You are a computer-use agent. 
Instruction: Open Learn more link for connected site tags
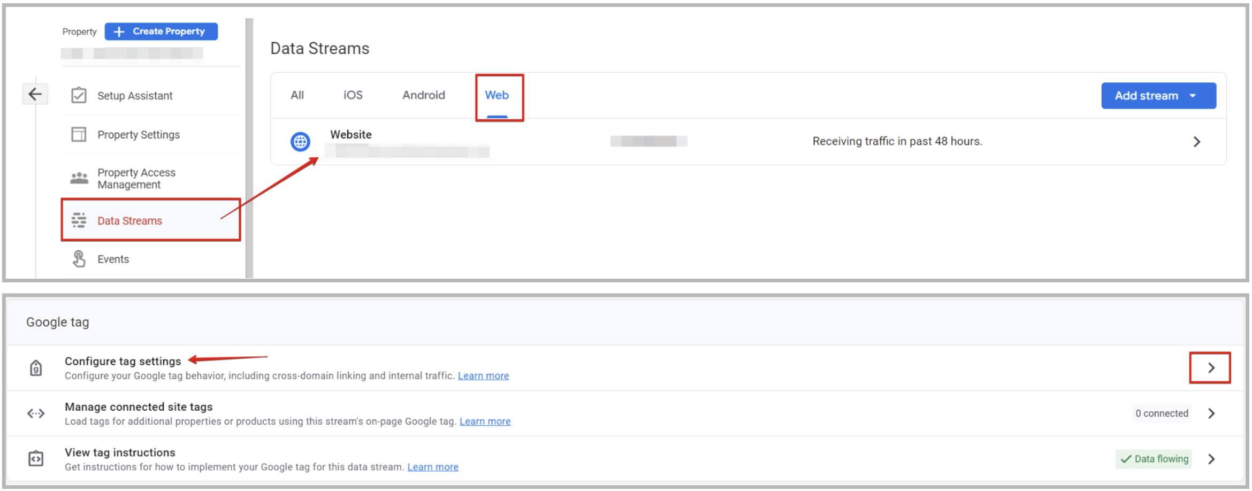pos(485,421)
